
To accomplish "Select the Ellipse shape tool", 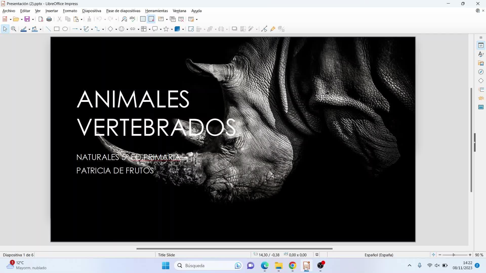I will (65, 29).
